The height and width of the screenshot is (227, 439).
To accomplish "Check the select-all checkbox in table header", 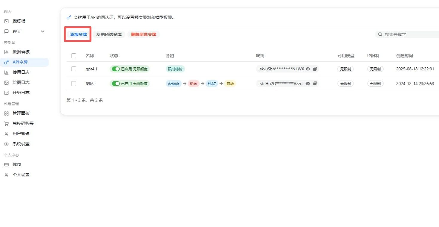I will [74, 55].
